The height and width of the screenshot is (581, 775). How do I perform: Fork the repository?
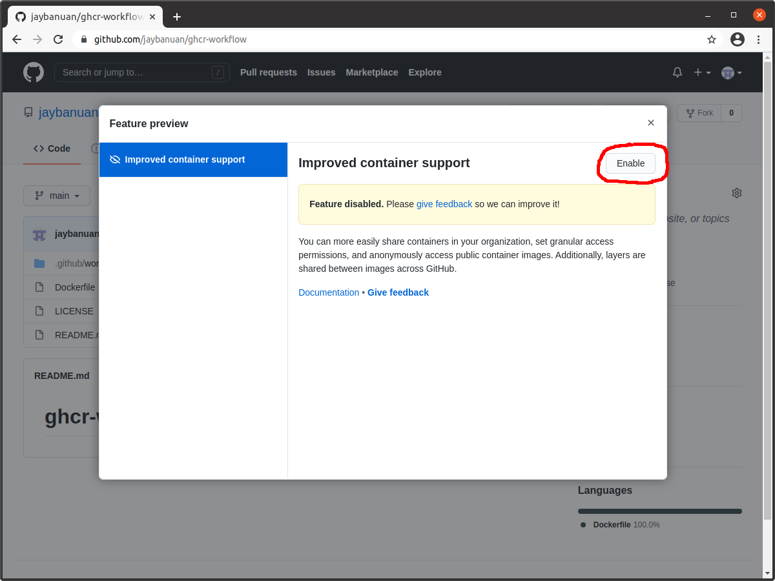pos(699,113)
